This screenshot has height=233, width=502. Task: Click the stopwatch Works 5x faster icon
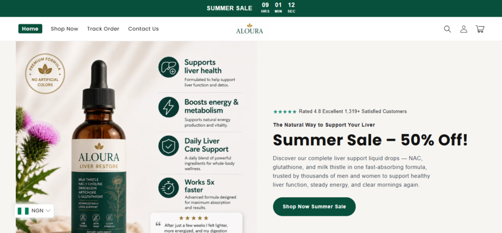pyautogui.click(x=169, y=188)
